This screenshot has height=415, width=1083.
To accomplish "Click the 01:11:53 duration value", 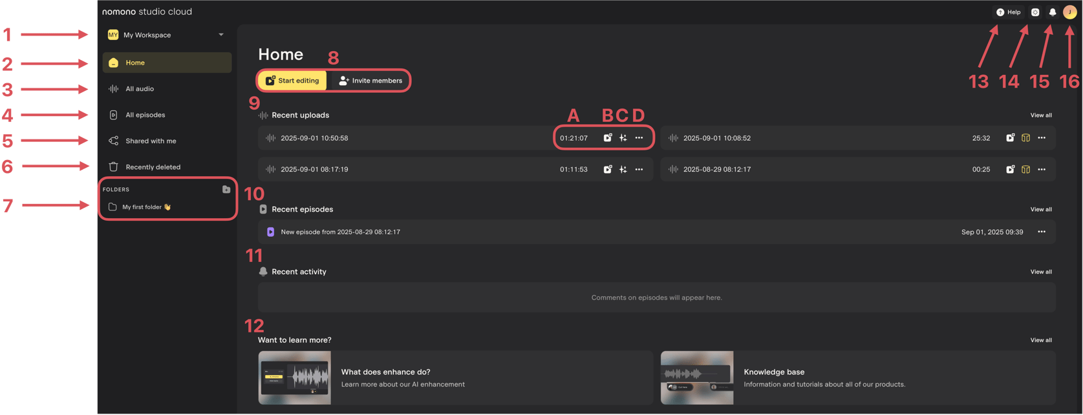I will click(574, 170).
